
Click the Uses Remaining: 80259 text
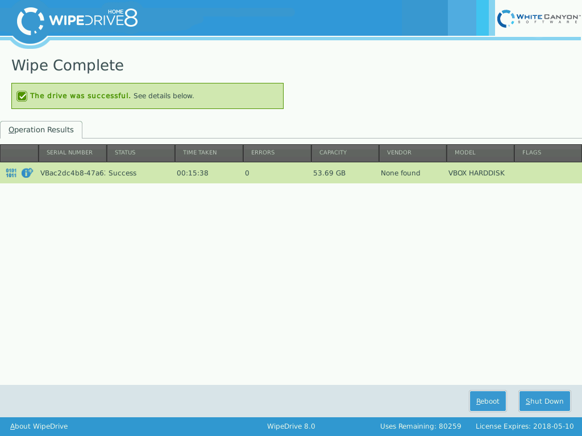point(421,426)
